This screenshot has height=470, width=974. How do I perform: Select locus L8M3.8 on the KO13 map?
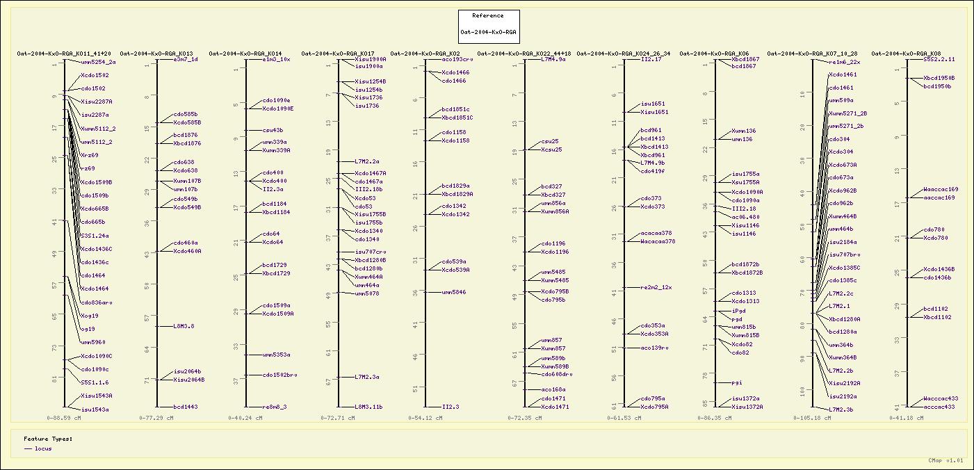click(184, 326)
